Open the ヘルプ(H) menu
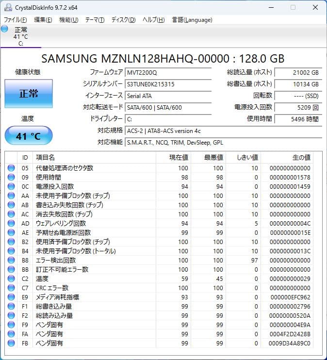Viewport: 327px width, 360px height. pyautogui.click(x=154, y=20)
